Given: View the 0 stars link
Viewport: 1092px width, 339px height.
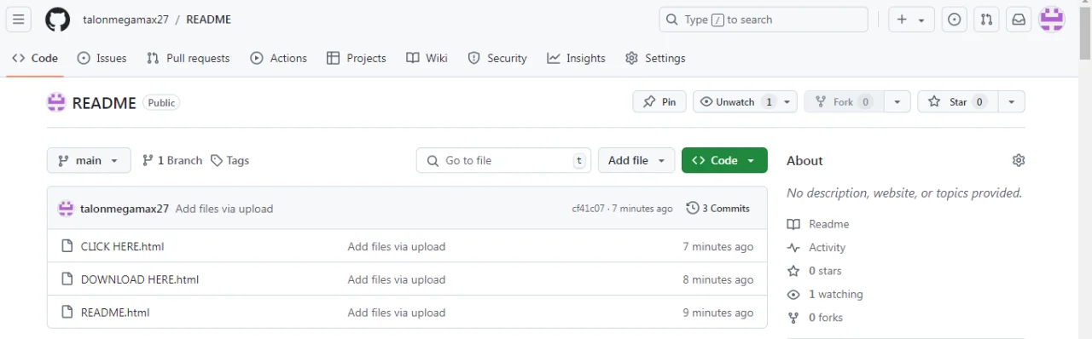Looking at the screenshot, I should click(x=815, y=271).
